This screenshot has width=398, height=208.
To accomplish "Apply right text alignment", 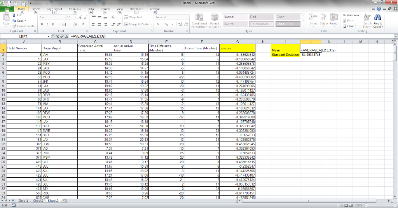I will point(105,24).
